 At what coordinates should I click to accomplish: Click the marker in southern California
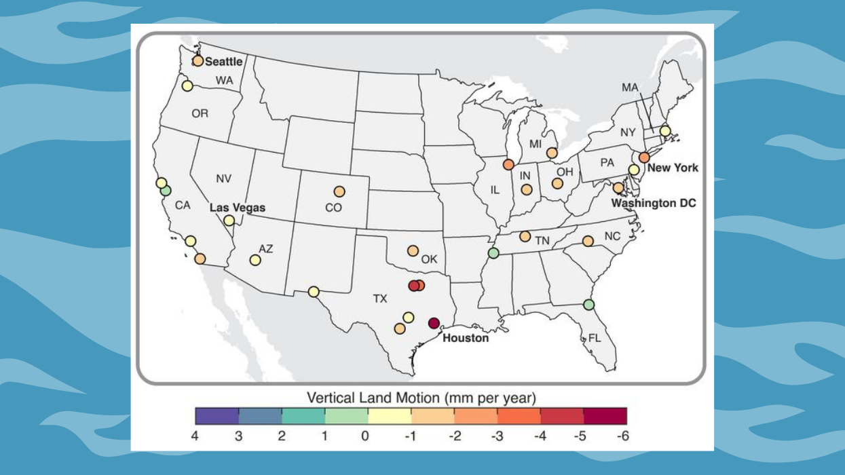(x=200, y=259)
